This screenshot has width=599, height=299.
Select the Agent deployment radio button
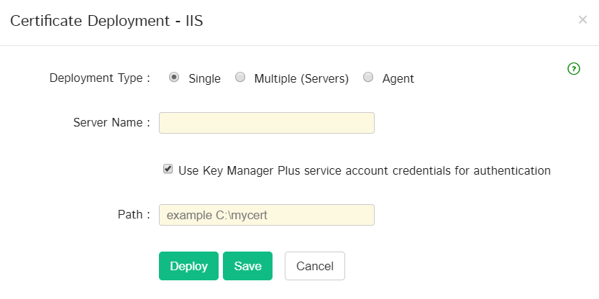(x=368, y=78)
